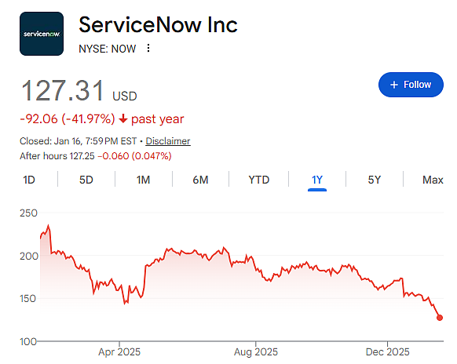Click the plus icon in Follow button
457x364 pixels.
393,85
